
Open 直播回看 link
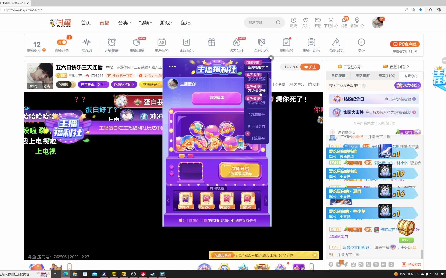[396, 67]
